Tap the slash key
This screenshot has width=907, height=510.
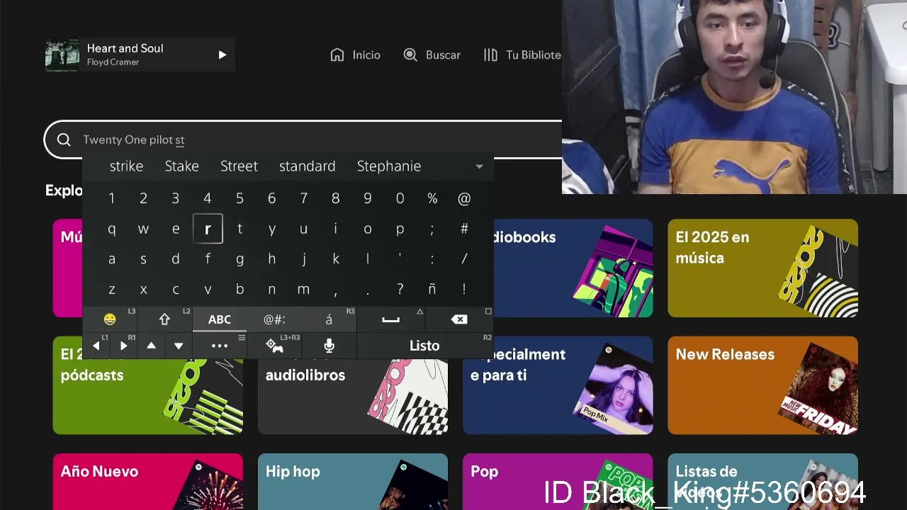[x=464, y=259]
